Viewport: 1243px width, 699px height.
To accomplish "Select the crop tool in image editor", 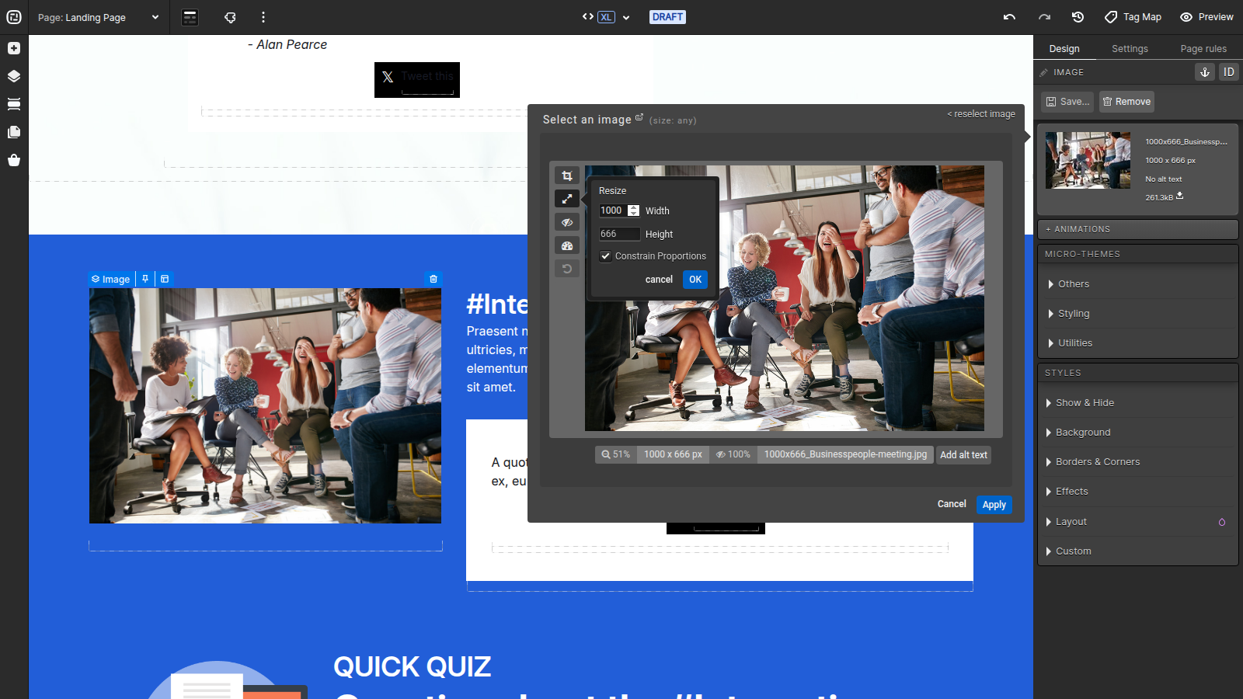I will (567, 176).
